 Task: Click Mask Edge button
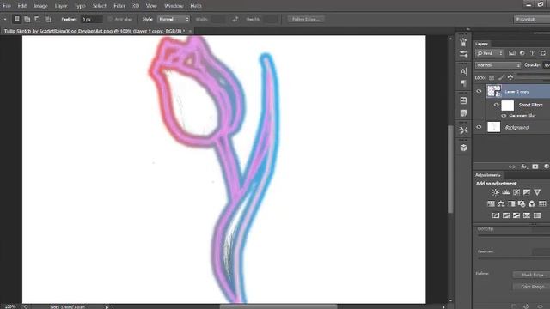[531, 275]
